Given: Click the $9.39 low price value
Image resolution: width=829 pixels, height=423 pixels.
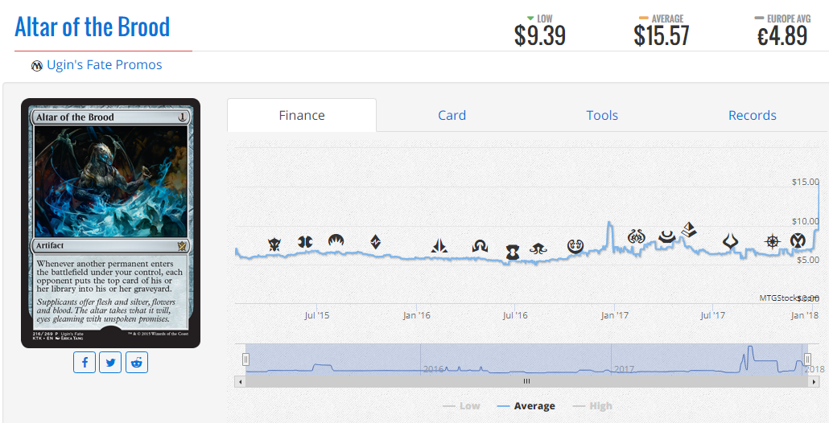Looking at the screenshot, I should tap(540, 36).
